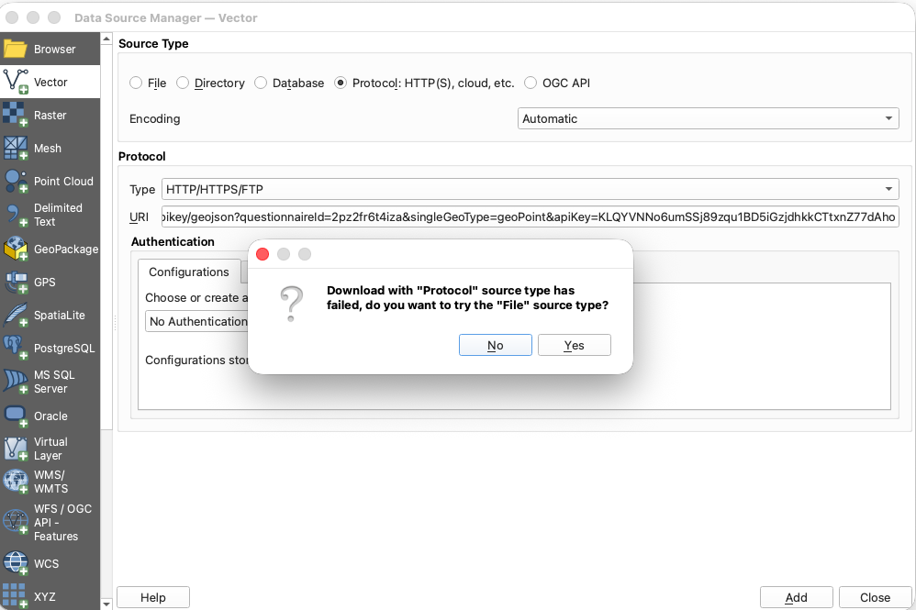916x610 pixels.
Task: Select the WFS / OGC API Features icon
Action: (16, 522)
